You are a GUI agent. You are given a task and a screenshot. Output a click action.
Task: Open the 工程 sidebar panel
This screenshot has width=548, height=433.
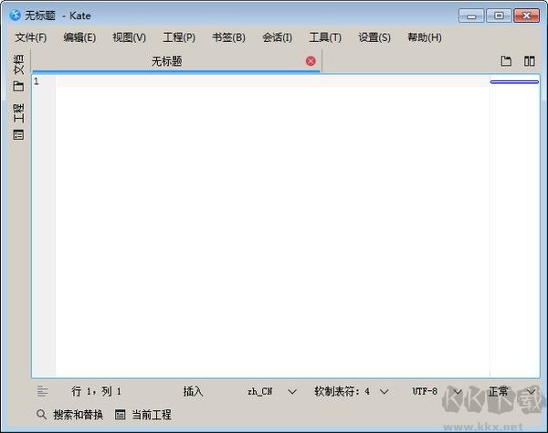click(x=19, y=121)
